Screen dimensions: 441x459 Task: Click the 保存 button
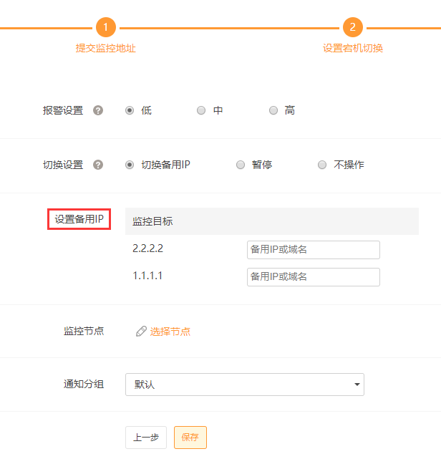pyautogui.click(x=190, y=438)
